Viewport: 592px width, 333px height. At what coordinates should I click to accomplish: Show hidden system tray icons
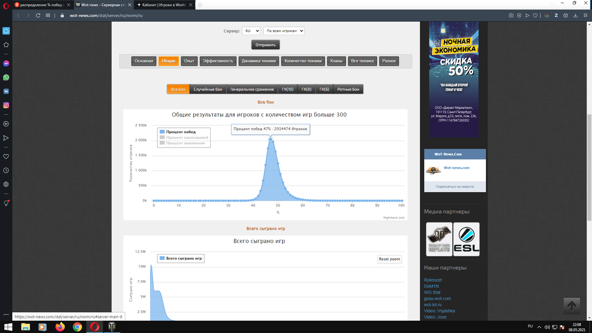pyautogui.click(x=539, y=327)
